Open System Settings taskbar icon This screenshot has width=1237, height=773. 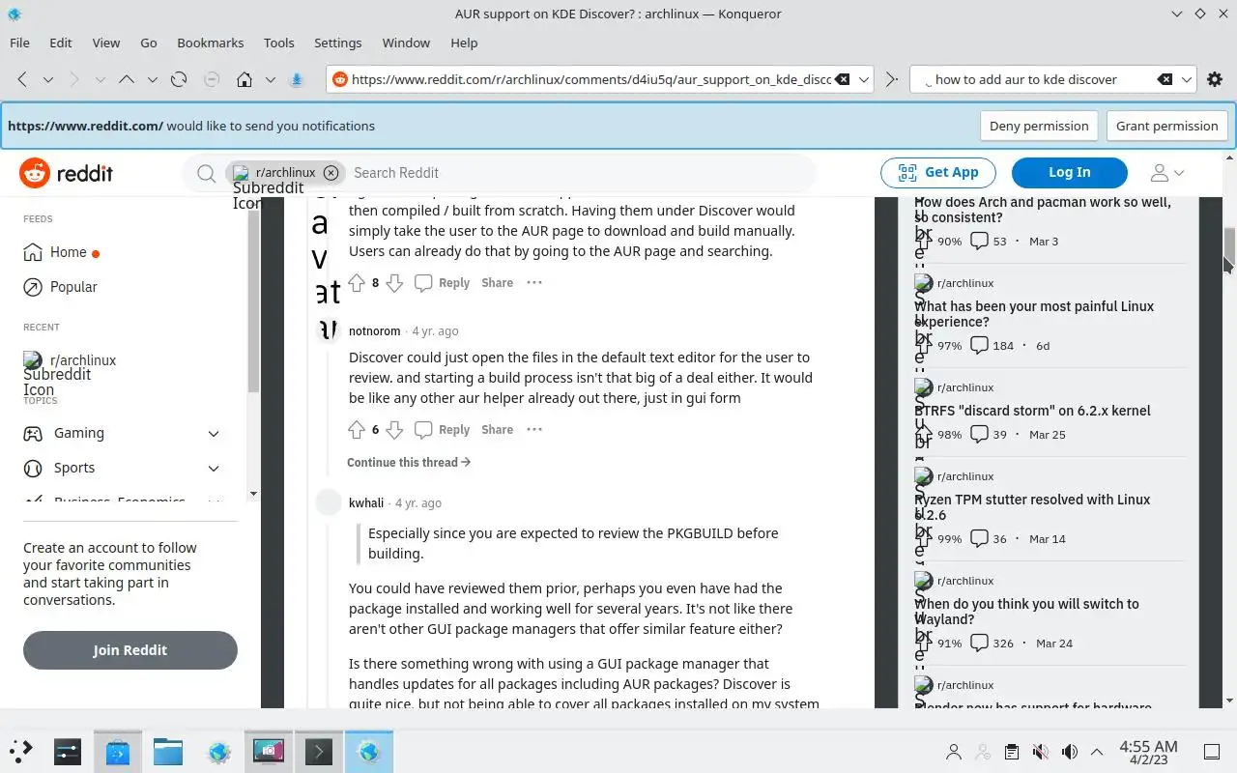(68, 751)
